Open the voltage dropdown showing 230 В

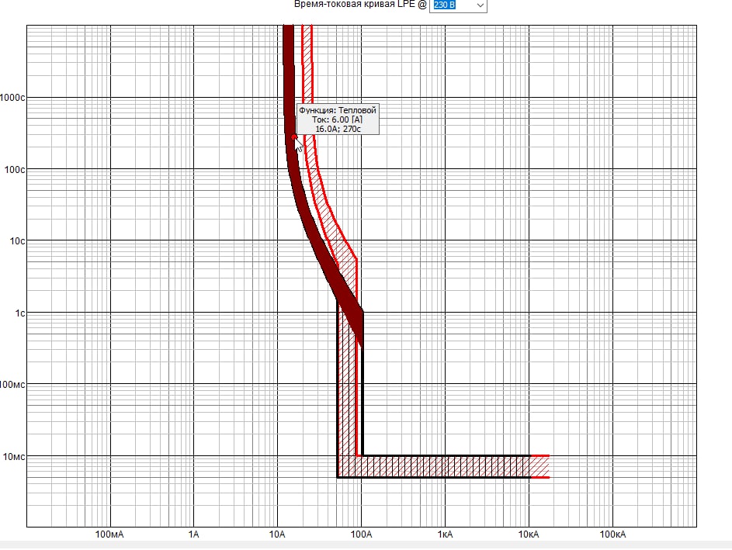pos(480,5)
